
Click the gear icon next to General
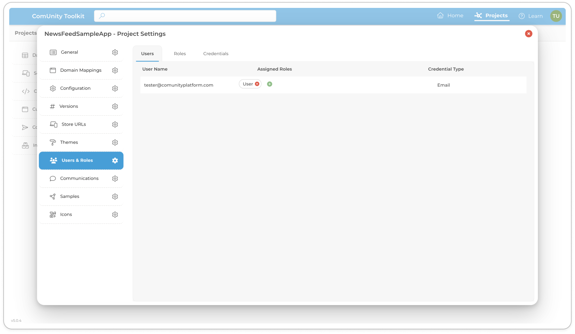coord(115,53)
